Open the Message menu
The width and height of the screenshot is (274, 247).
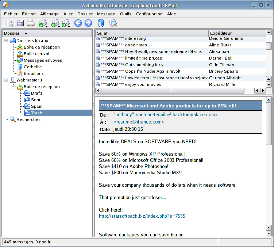click(106, 14)
